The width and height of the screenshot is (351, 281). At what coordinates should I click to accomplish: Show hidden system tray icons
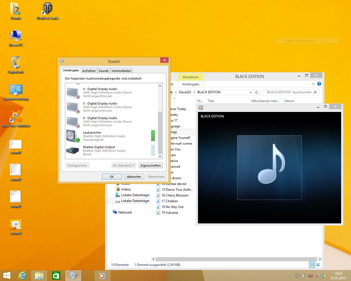[291, 276]
